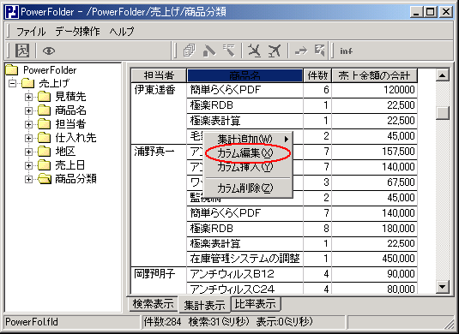Click the 90,000 amount cell

(374, 274)
